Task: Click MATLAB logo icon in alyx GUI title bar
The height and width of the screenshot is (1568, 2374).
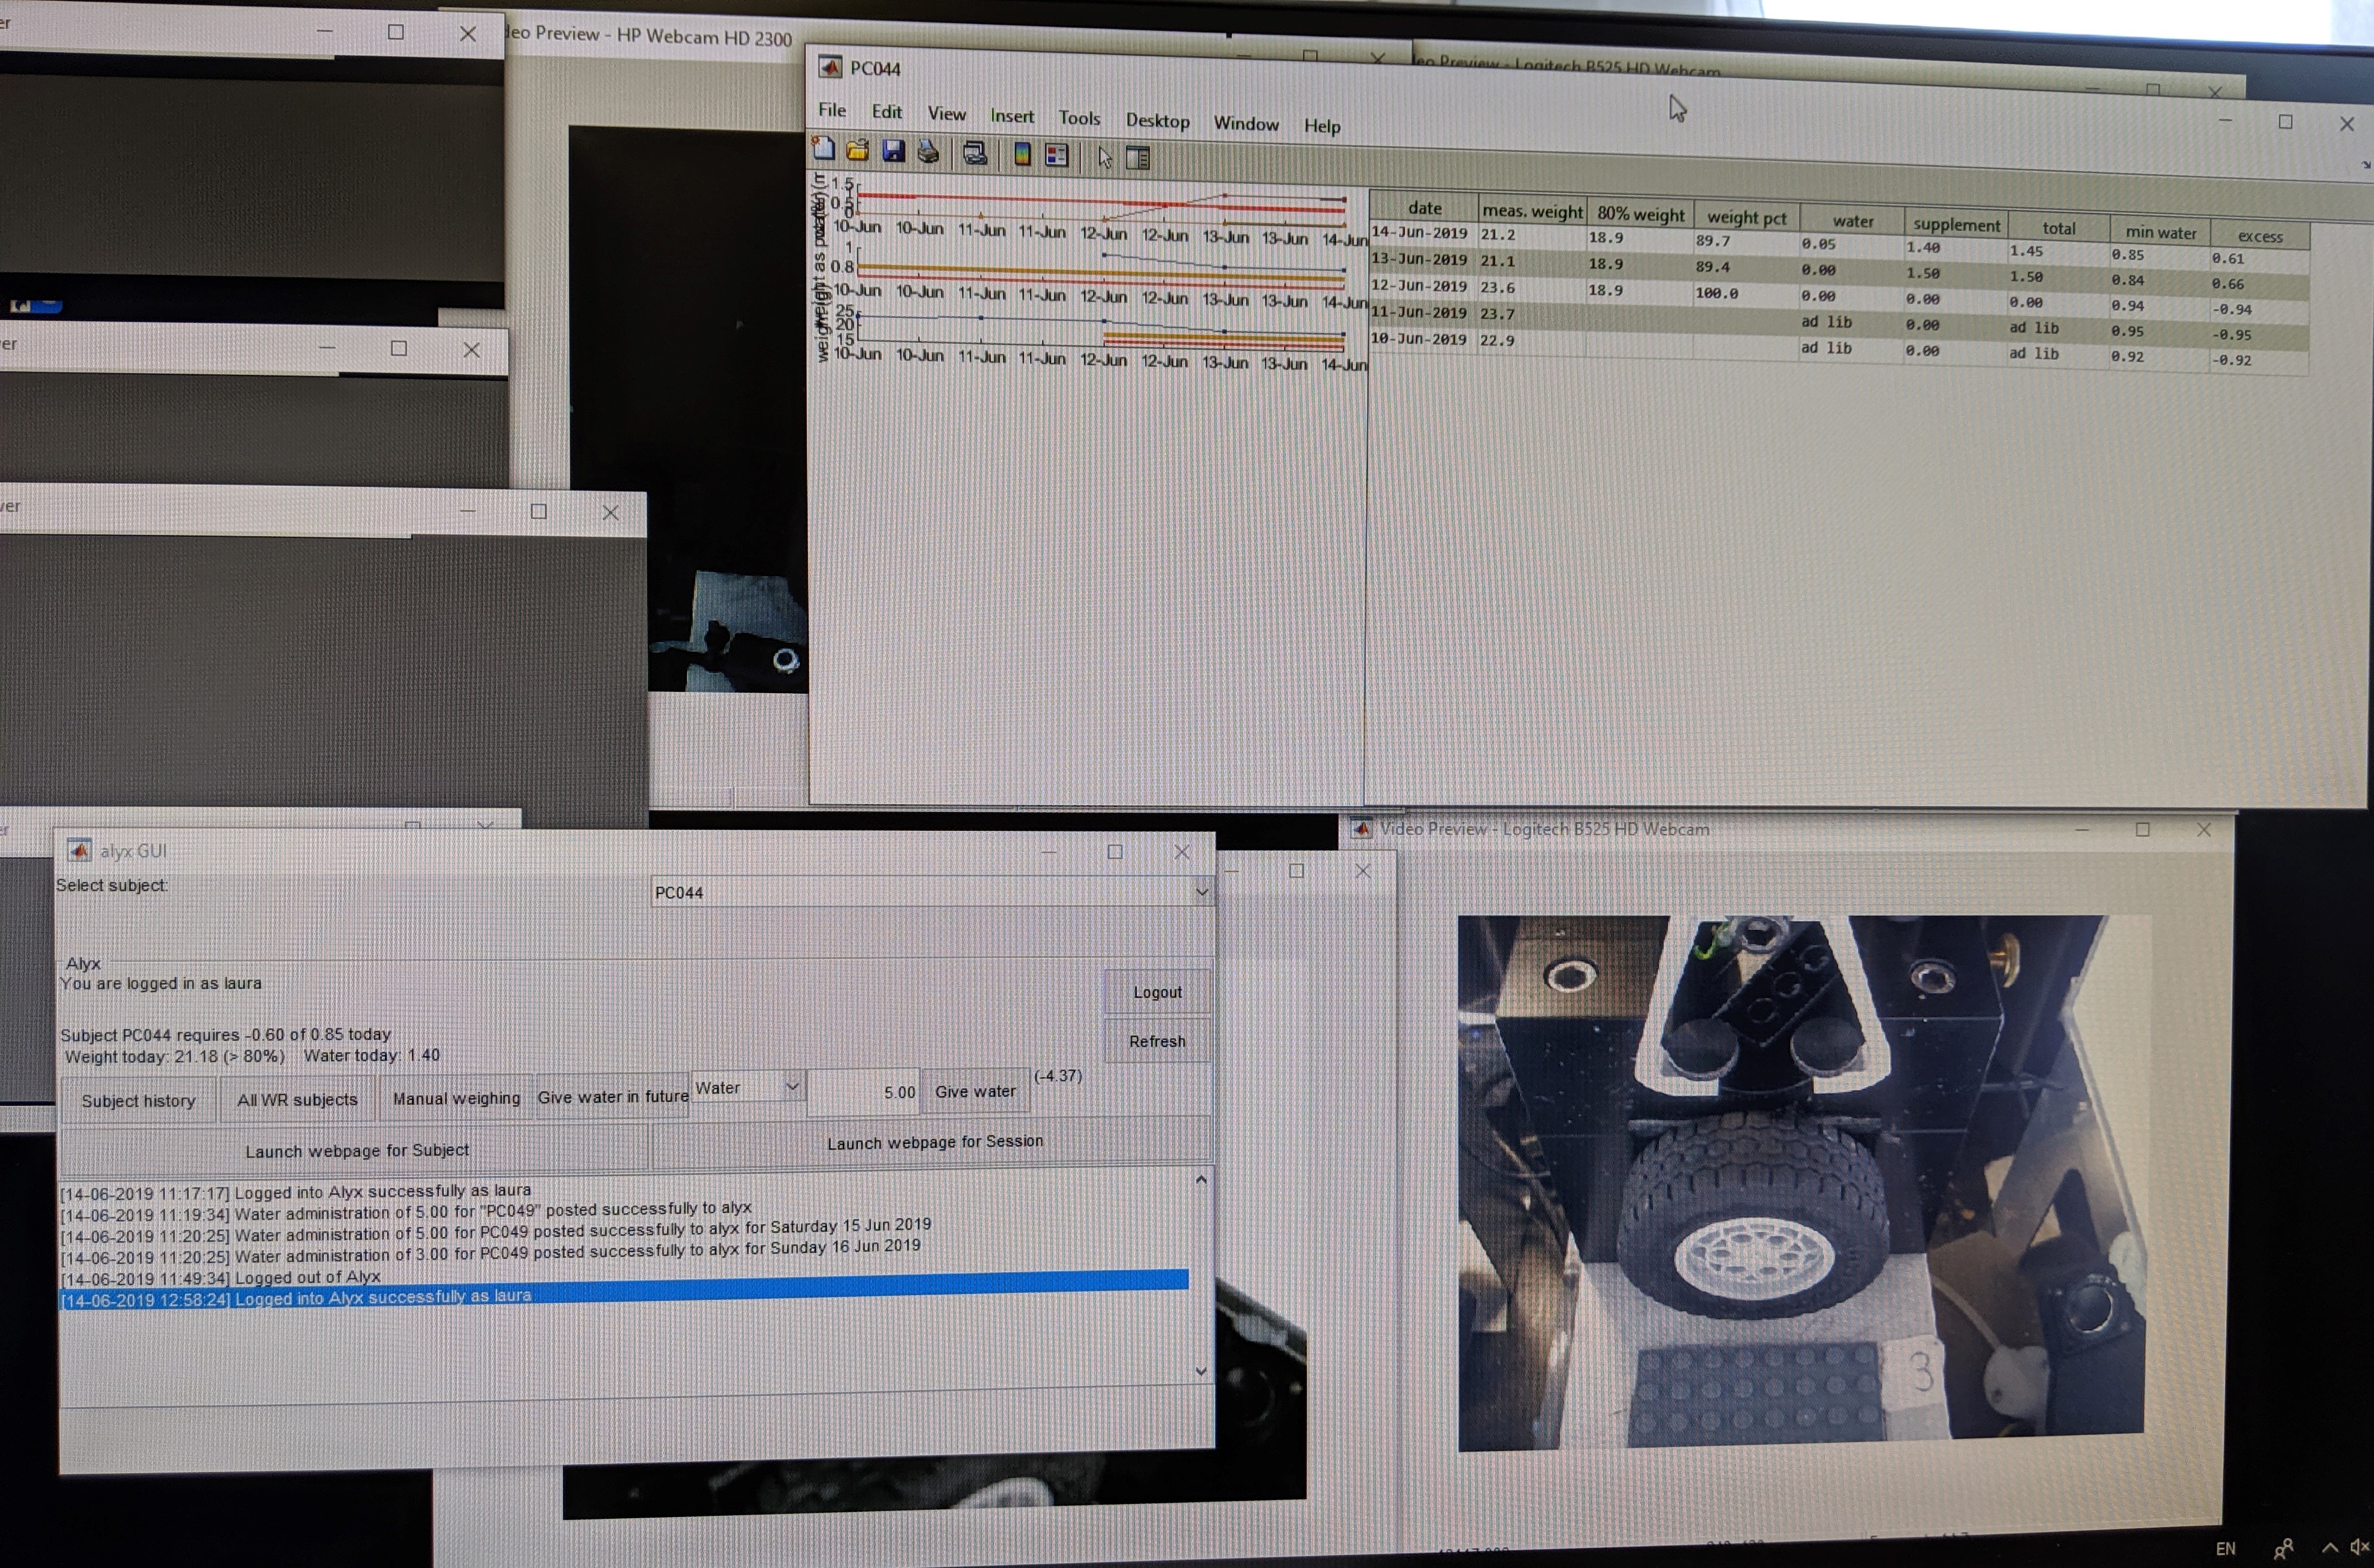Action: 79,850
